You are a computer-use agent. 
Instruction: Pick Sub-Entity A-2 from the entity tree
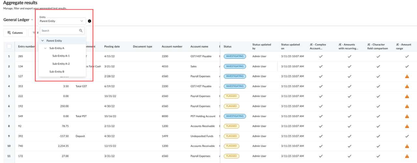(61, 64)
